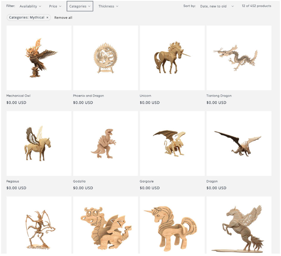Open the Godzilla product image
281x256 pixels.
(x=106, y=143)
